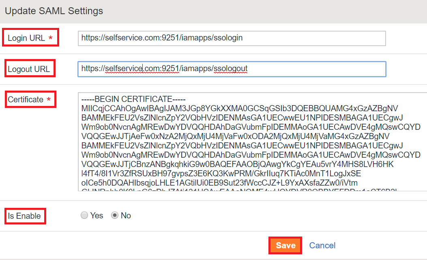
Task: Click the red asterisk beside Certificate
Action: 49,99
